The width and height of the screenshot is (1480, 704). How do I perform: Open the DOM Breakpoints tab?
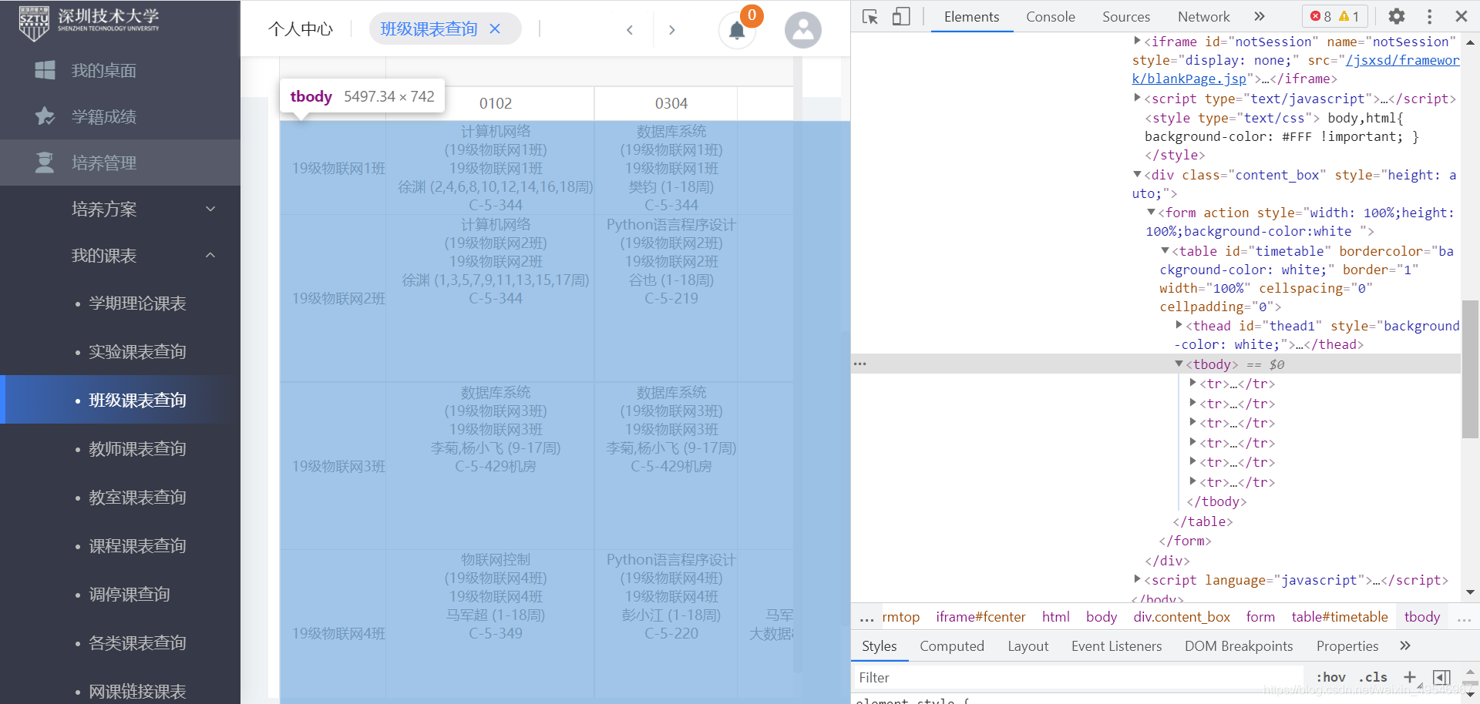tap(1239, 645)
